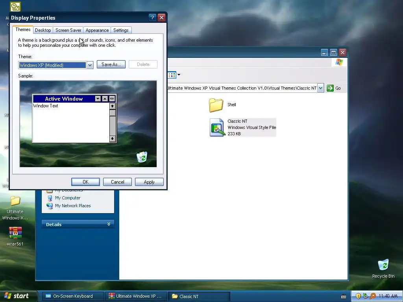Click the My Network Places sidebar icon
The height and width of the screenshot is (302, 403).
pyautogui.click(x=50, y=206)
